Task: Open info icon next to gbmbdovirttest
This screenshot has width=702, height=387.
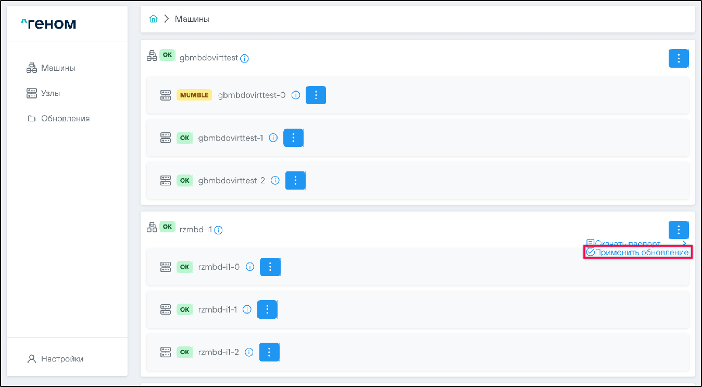Action: [244, 58]
